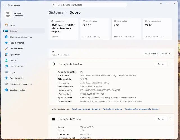180x140 pixels.
Task: Open Hora e idioma settings label
Action: (16, 66)
